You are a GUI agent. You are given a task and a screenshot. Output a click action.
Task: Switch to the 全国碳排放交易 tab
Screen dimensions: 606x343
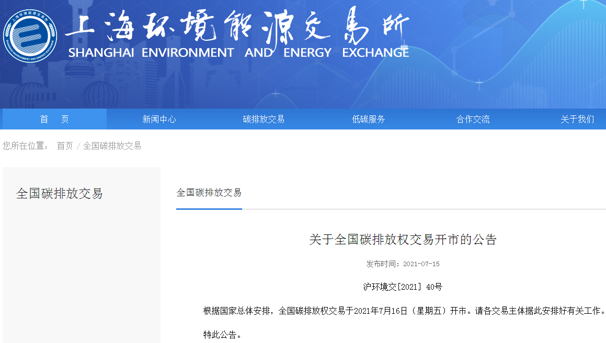[209, 193]
